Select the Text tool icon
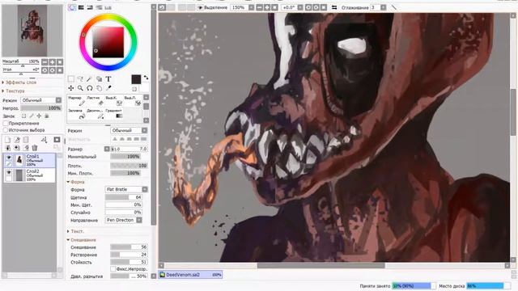Screen dimensions: 518x291 tap(108, 79)
